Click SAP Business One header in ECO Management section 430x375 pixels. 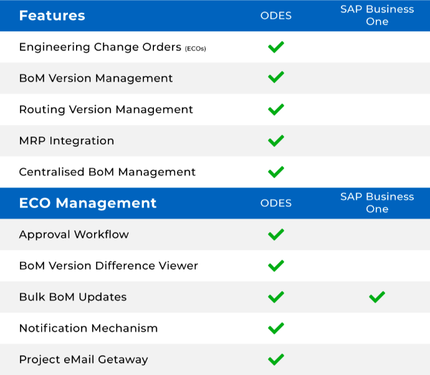[x=377, y=203]
